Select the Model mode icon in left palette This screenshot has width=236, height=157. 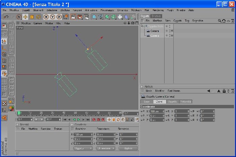click(4, 41)
